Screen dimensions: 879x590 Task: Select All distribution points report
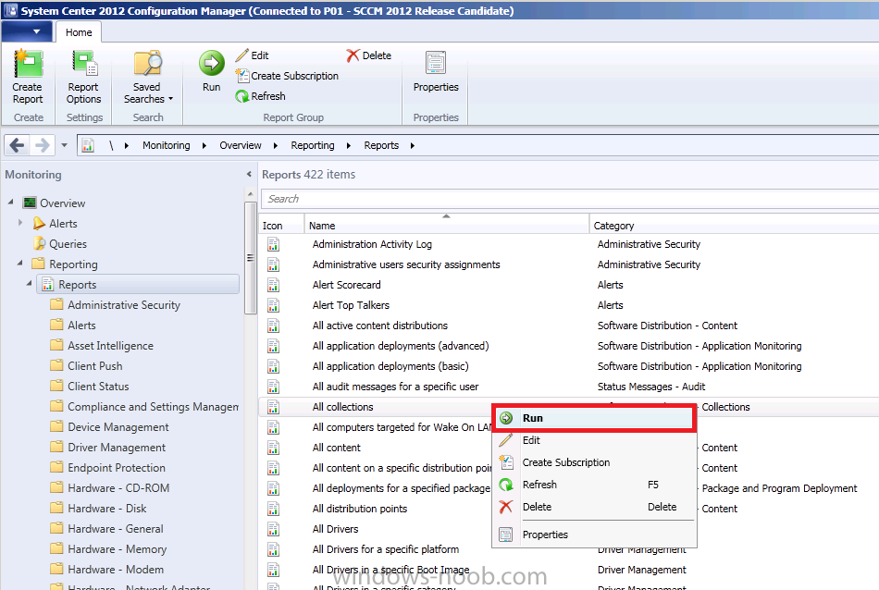[x=359, y=509]
